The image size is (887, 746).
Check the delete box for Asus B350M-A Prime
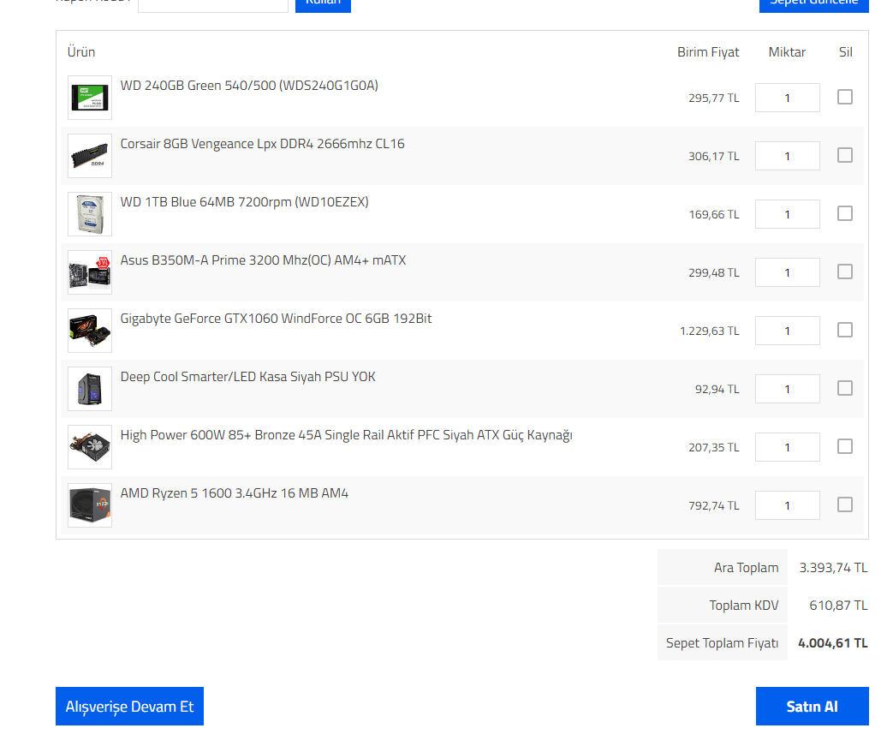click(x=844, y=272)
